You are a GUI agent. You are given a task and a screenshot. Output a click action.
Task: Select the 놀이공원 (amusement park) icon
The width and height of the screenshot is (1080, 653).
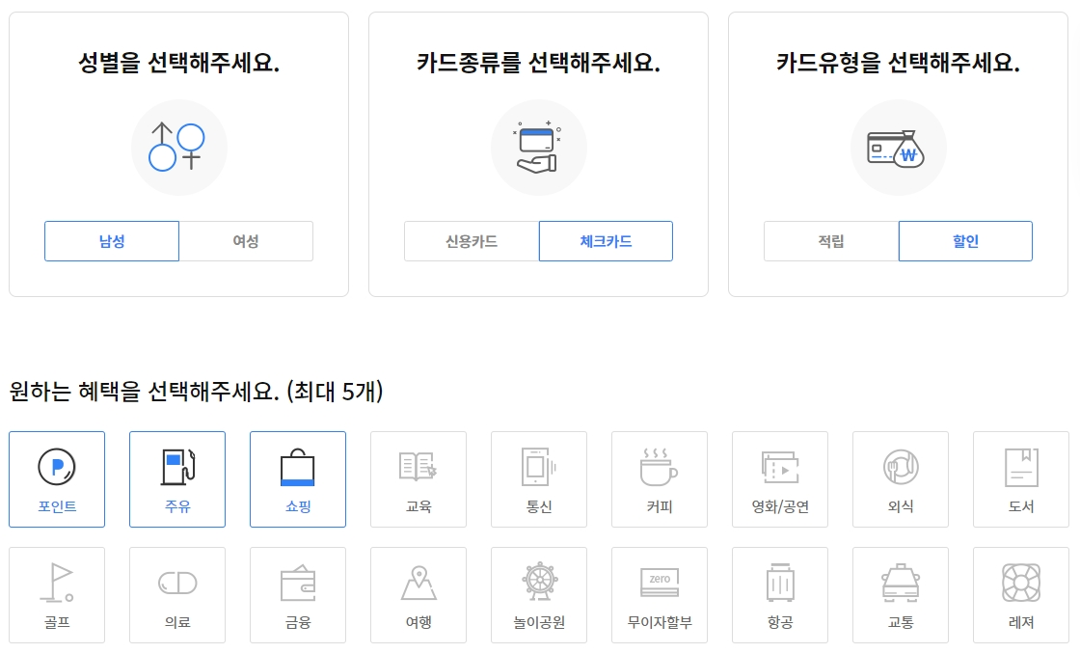[539, 594]
